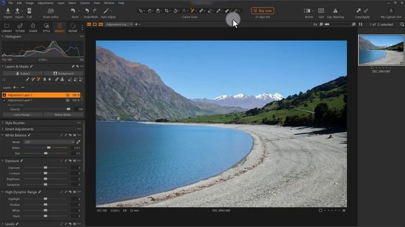Viewport: 405px width, 227px height.
Task: Click the Import icon in the toolbar
Action: [x=8, y=11]
